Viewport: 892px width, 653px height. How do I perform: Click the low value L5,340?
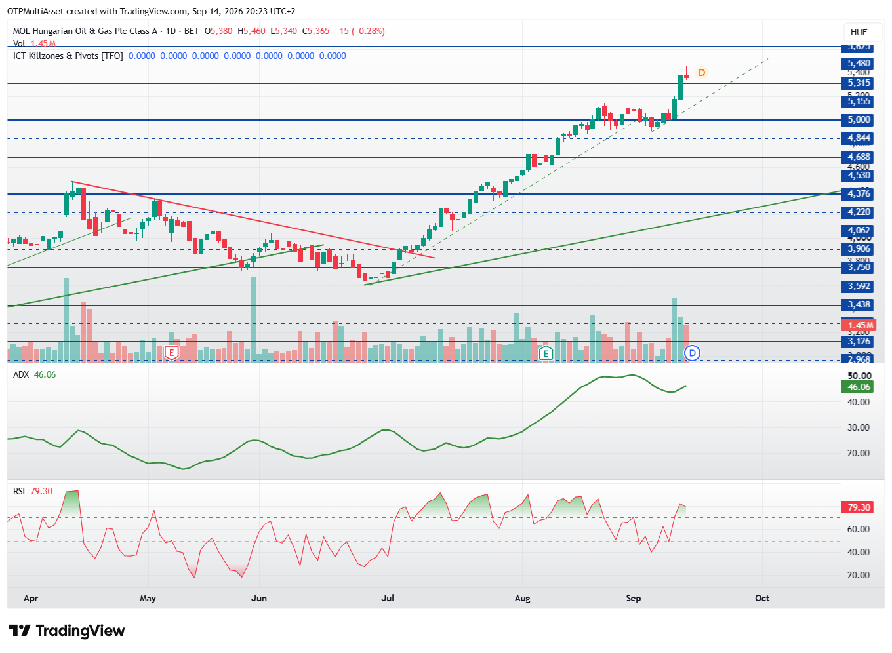point(283,31)
